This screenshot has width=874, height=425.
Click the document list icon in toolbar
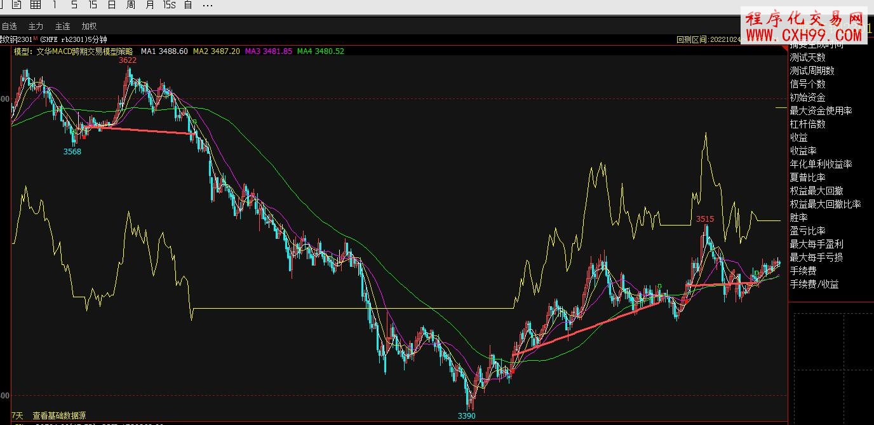(17, 5)
